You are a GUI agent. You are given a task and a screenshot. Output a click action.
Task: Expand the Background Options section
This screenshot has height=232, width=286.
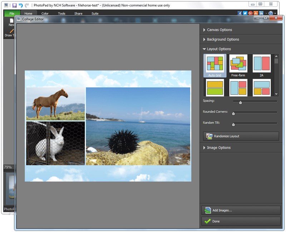[x=223, y=39]
